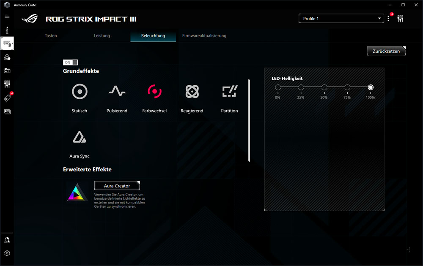Viewport: 423px width, 266px height.
Task: Open the settings gear at sidebar bottom
Action: tap(7, 253)
